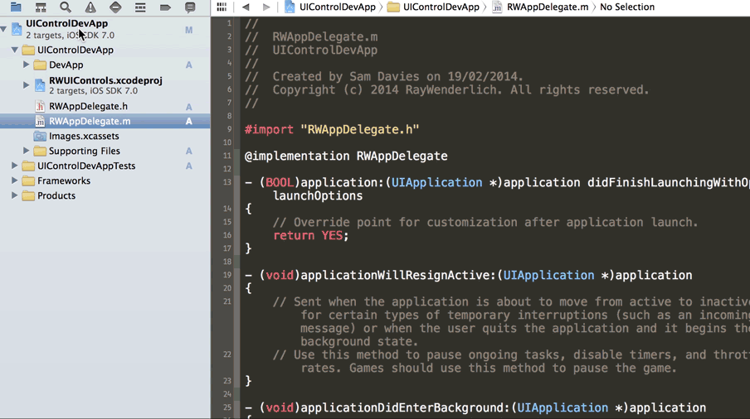
Task: Open the Log navigator speech bubble icon
Action: [190, 7]
